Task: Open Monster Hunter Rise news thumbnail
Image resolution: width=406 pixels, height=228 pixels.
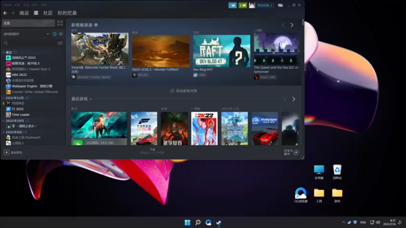Action: coord(99,49)
